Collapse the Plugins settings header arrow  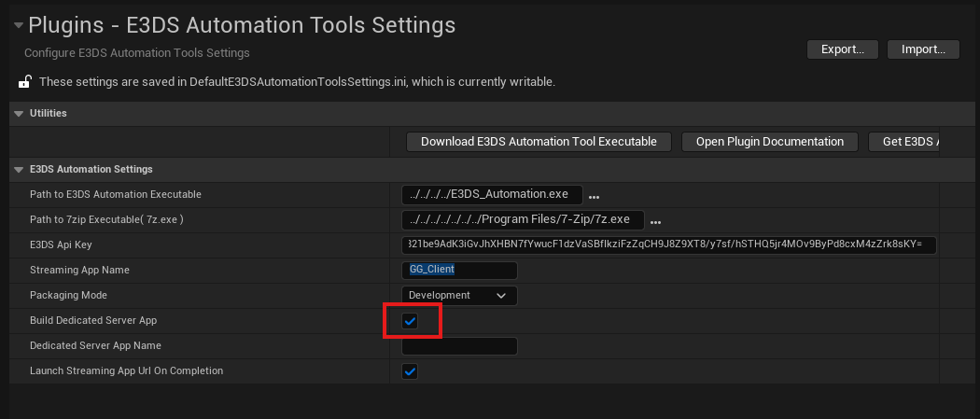[18, 25]
